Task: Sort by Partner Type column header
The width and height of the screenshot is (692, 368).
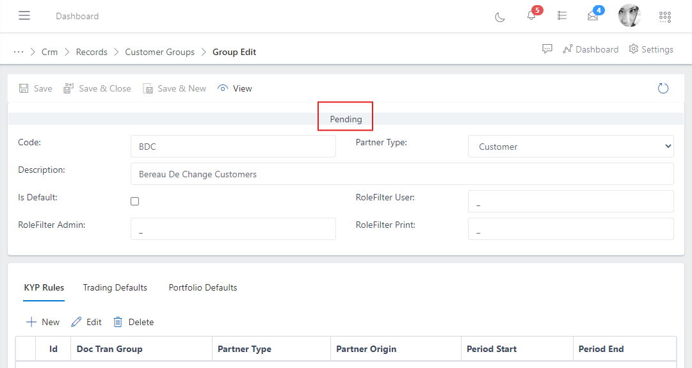Action: [x=271, y=349]
